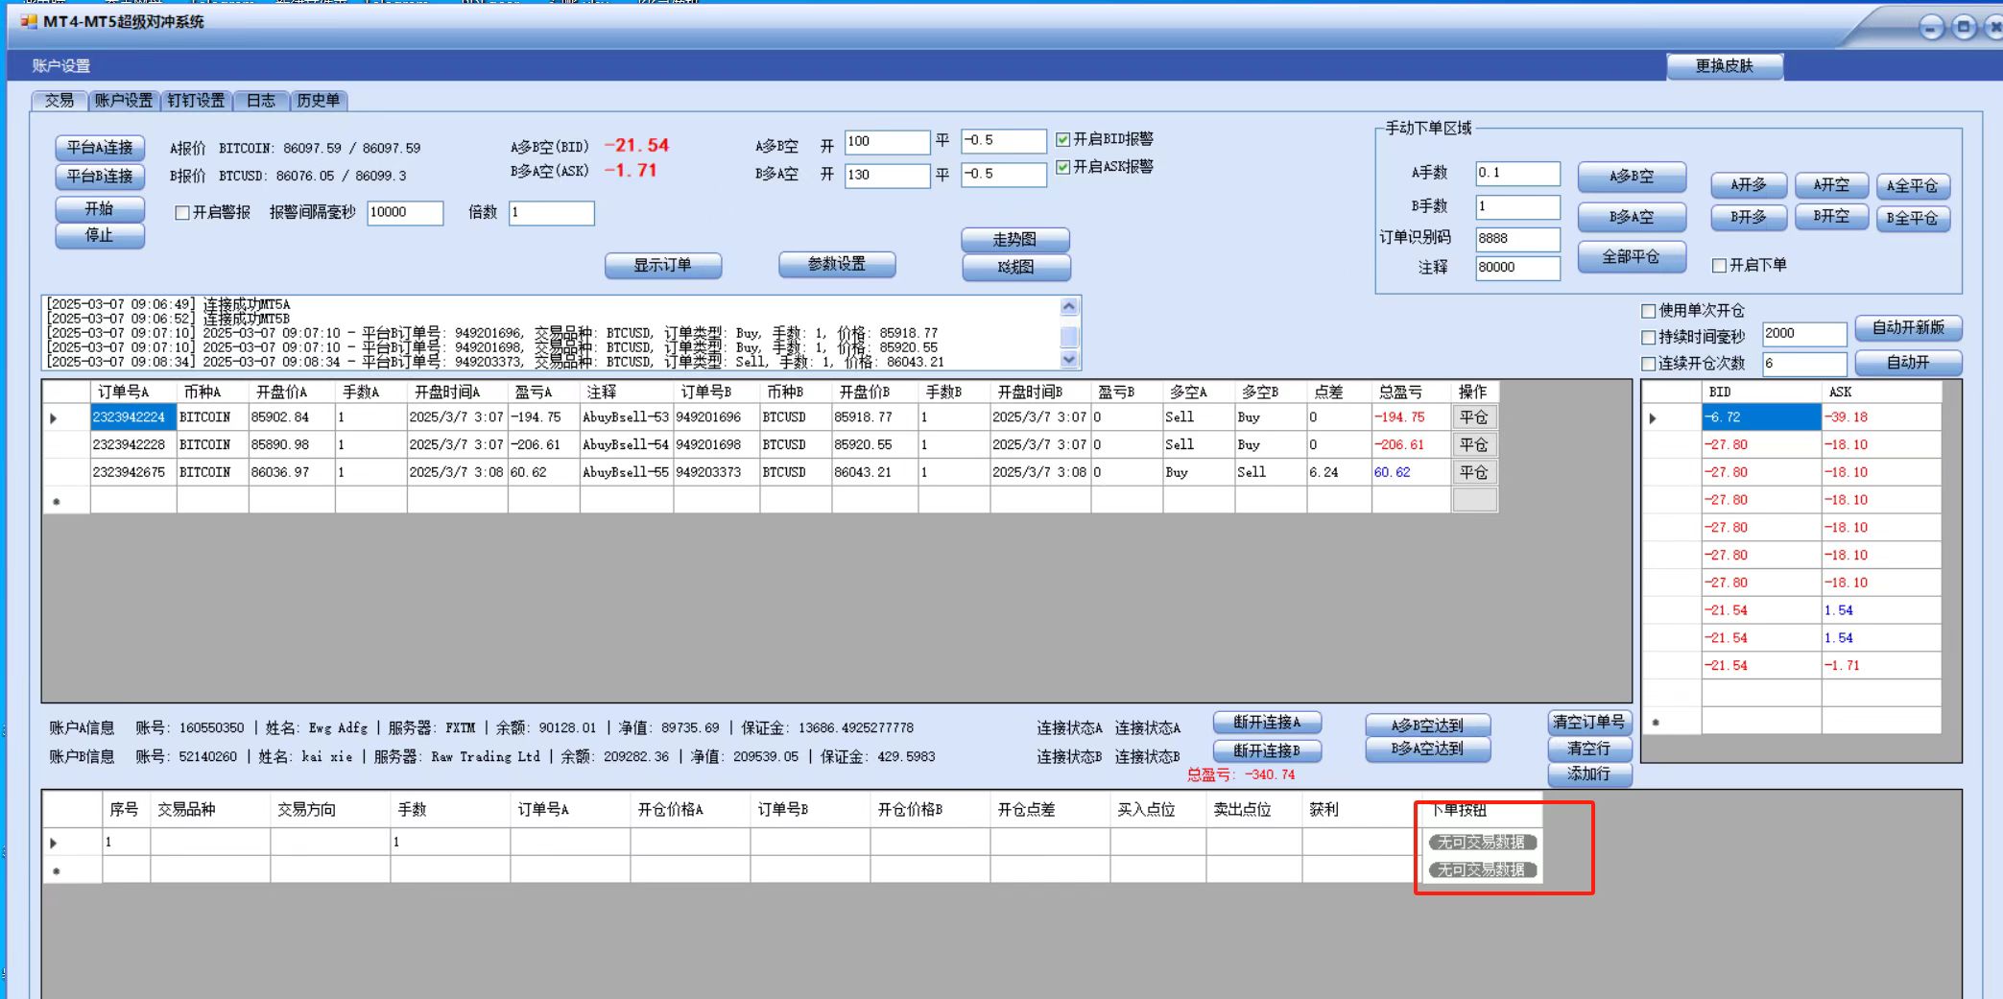Select first order row arrow indicator

54,418
